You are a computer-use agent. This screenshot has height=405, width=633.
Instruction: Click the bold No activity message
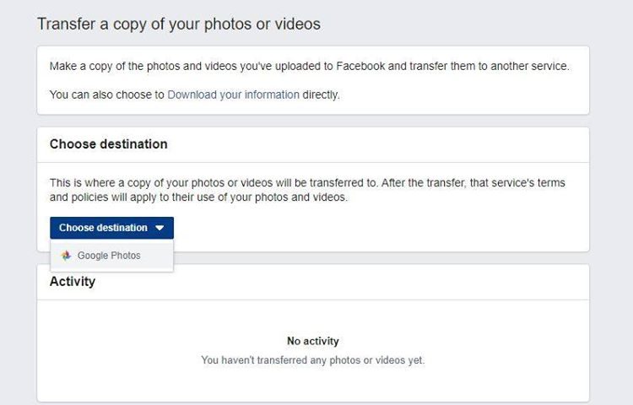[x=313, y=341]
